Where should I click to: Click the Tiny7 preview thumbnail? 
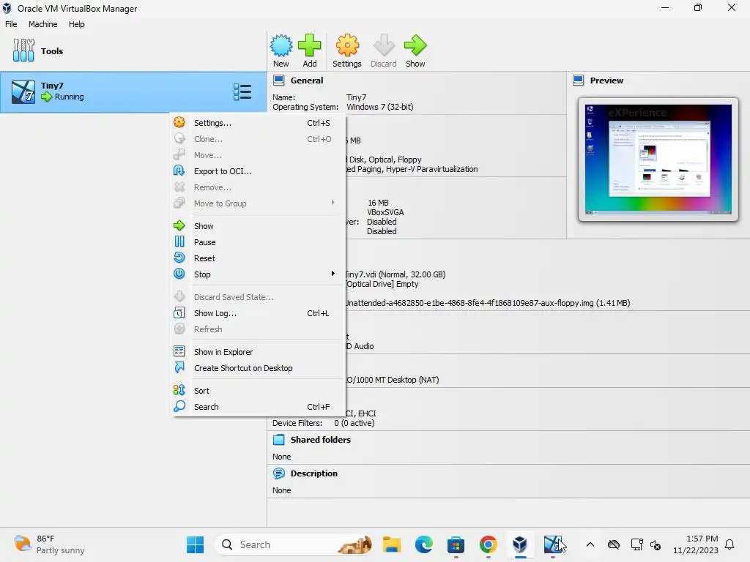[658, 159]
